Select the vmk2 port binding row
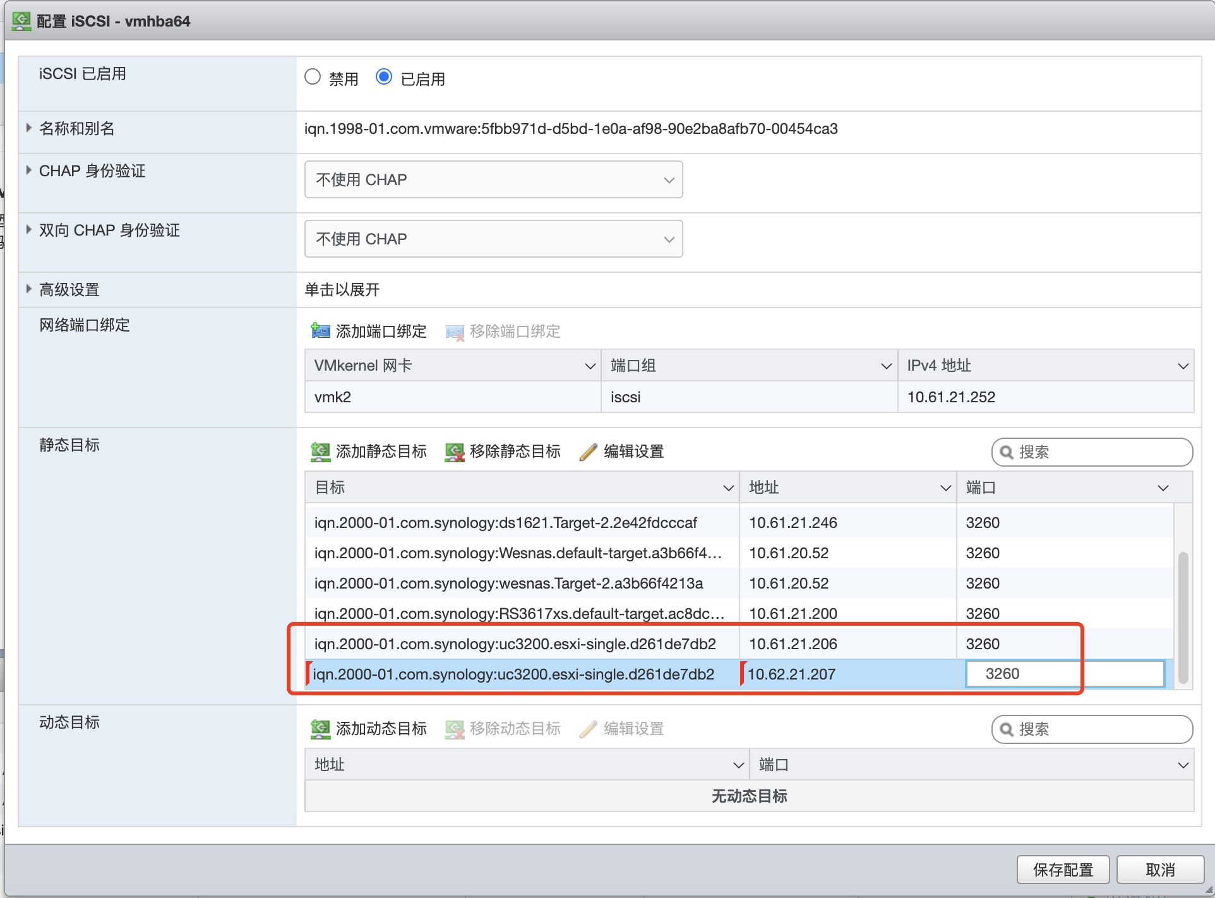 tap(749, 397)
